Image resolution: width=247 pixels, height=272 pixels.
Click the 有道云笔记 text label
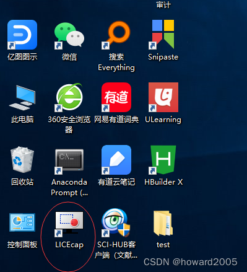coord(116,182)
